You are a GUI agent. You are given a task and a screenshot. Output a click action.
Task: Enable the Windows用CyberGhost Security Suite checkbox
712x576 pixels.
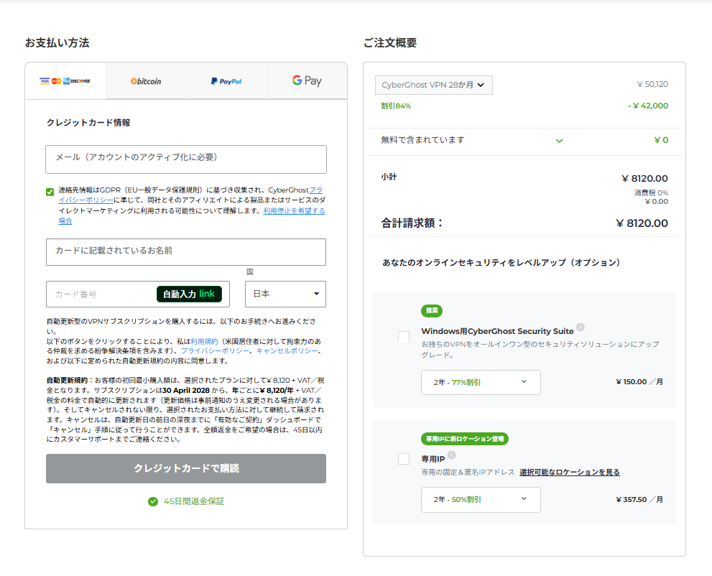coord(404,336)
